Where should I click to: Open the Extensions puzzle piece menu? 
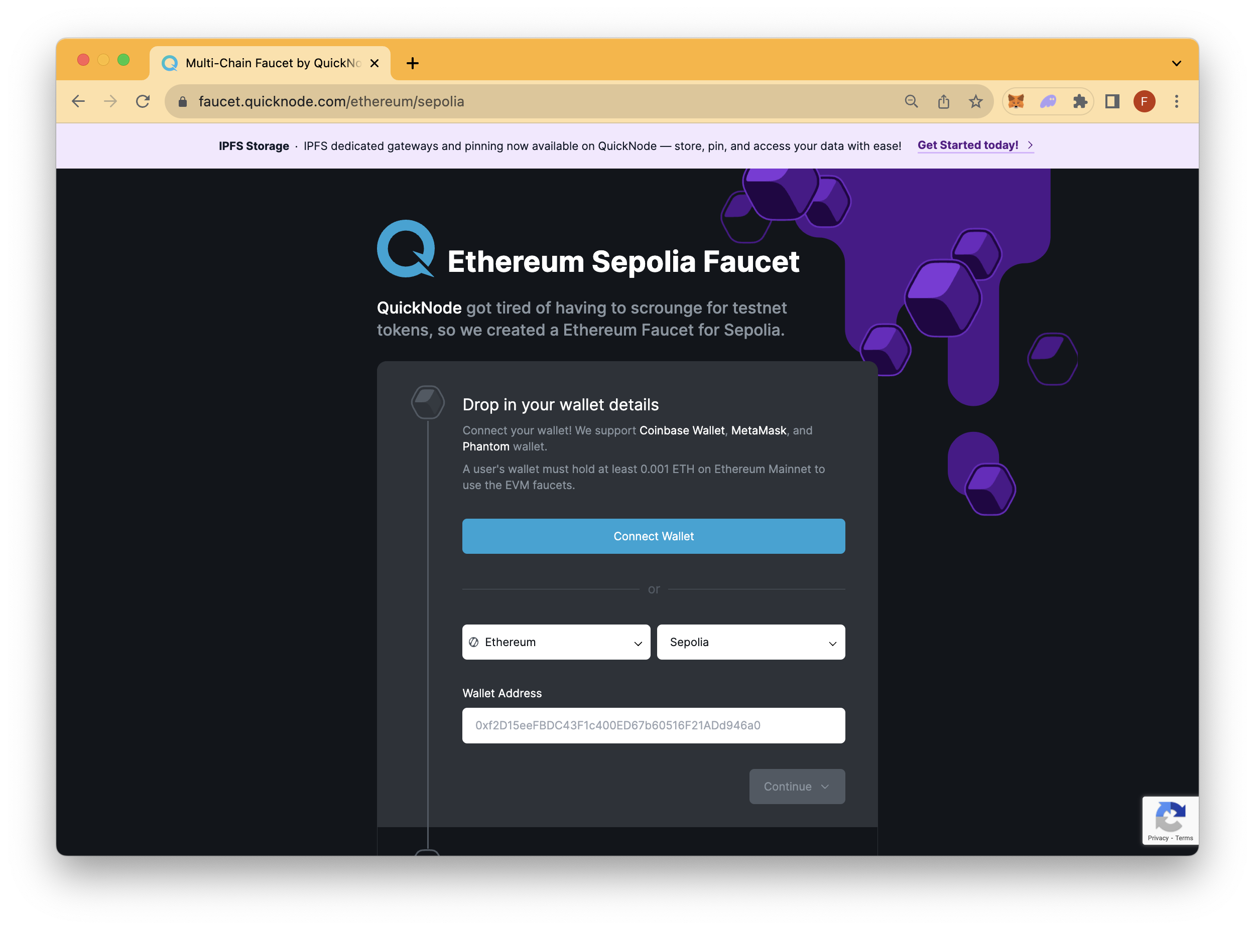point(1080,101)
